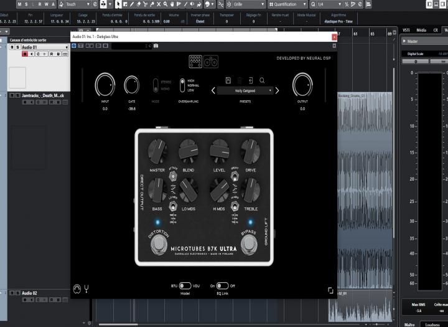Switch to the VSTi tab
This screenshot has height=327, width=448.
click(406, 30)
